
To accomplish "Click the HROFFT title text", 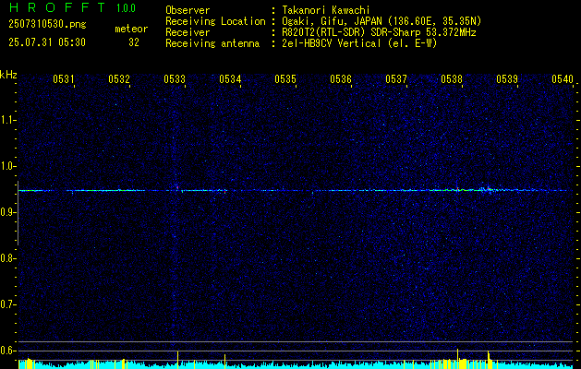I will coord(57,7).
